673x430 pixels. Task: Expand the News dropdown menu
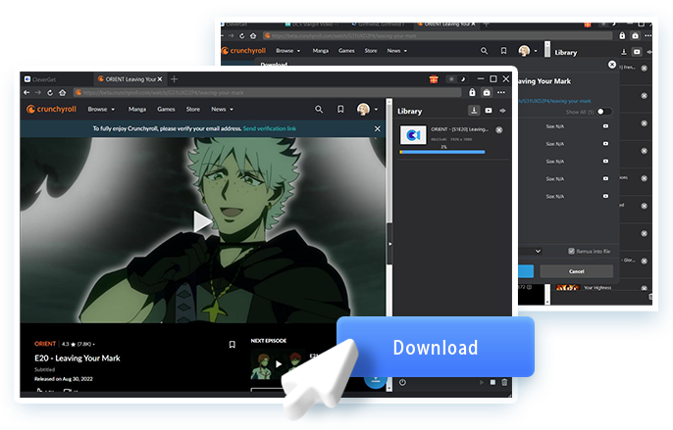(222, 110)
